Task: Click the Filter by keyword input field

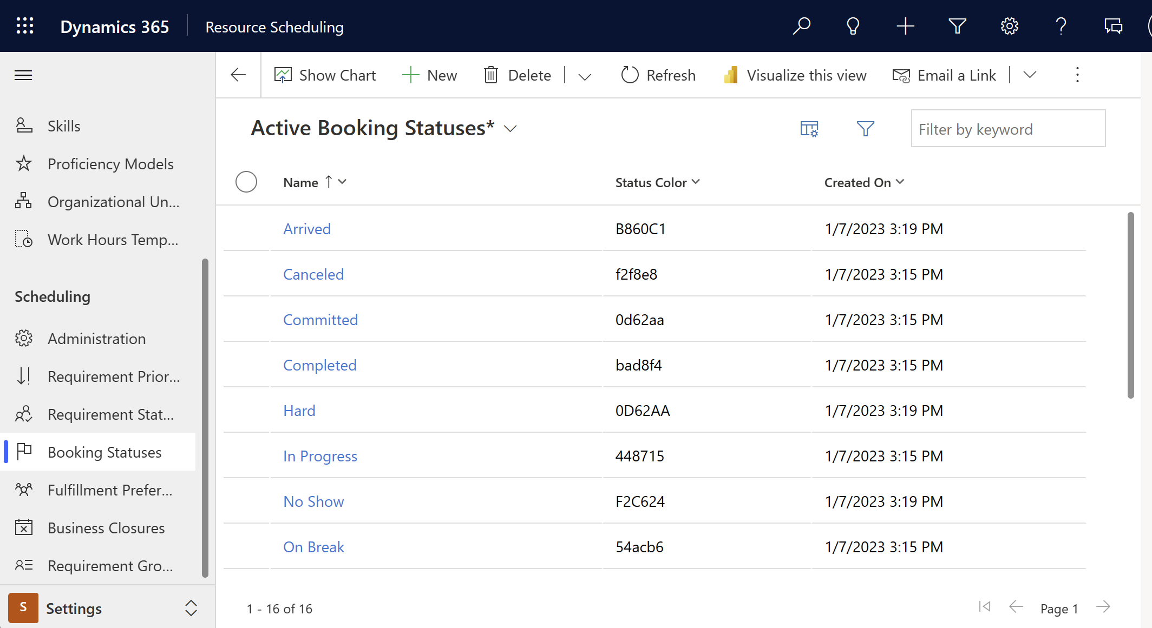Action: pyautogui.click(x=1006, y=128)
